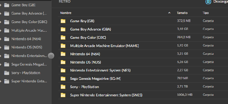228x104 pixels.
Task: Select Sony - PlayStation in the sidebar tree
Action: (26, 73)
